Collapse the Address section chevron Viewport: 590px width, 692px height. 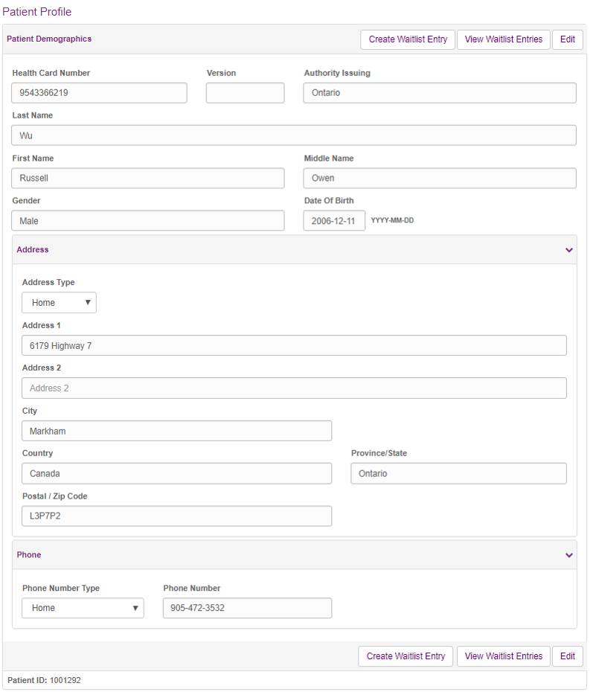click(x=569, y=250)
